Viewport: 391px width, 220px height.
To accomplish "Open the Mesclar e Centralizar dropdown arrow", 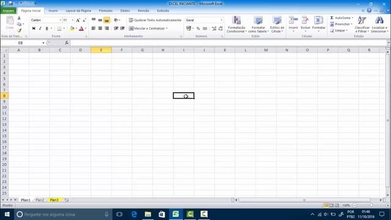I will pos(167,29).
